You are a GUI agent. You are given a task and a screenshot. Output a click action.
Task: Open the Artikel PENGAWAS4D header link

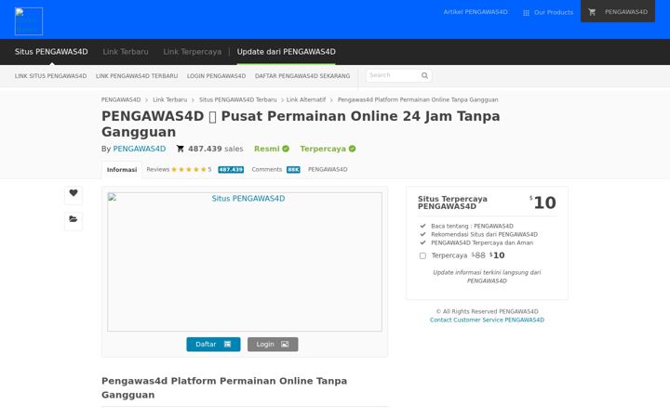(x=476, y=12)
